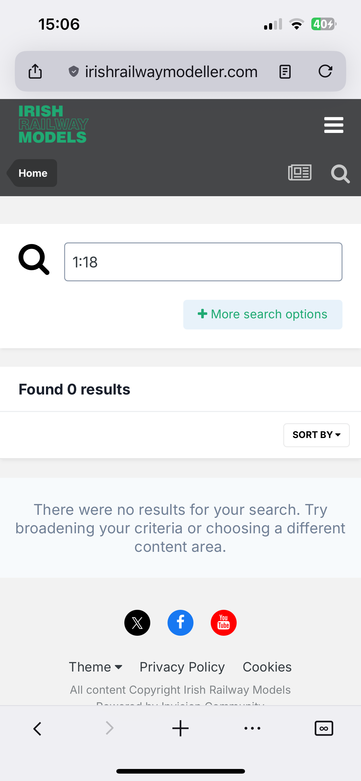Open the Theme dropdown in footer

pos(96,667)
